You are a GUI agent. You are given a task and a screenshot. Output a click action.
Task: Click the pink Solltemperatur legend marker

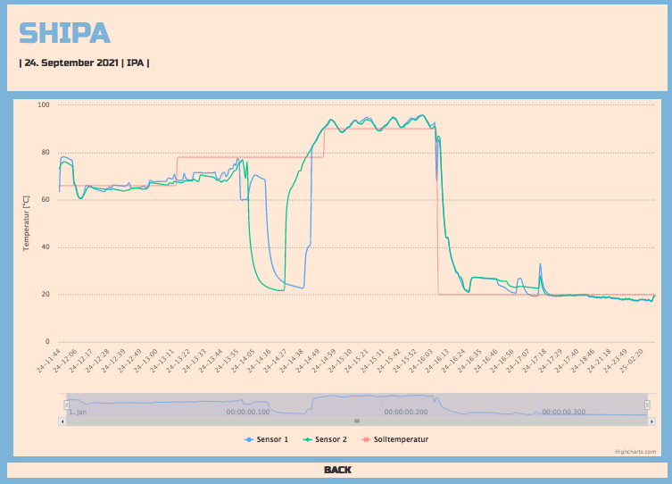365,439
